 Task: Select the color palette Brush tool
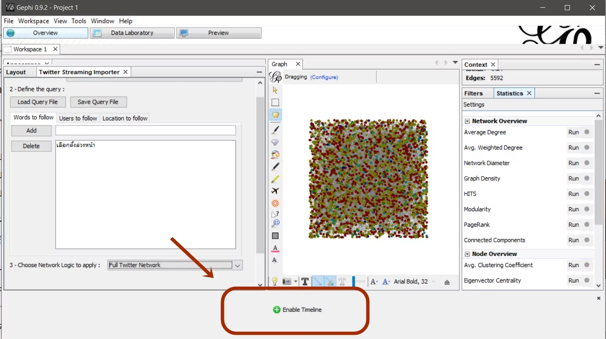(275, 154)
